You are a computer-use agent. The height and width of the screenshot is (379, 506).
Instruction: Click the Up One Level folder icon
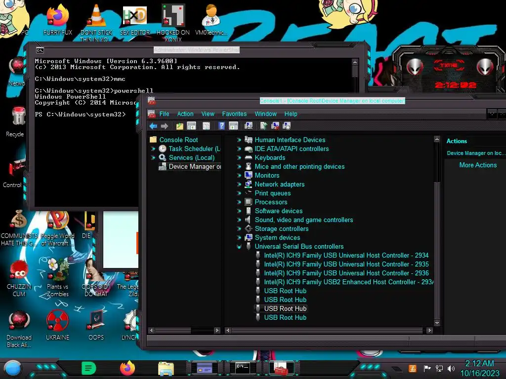pos(180,126)
